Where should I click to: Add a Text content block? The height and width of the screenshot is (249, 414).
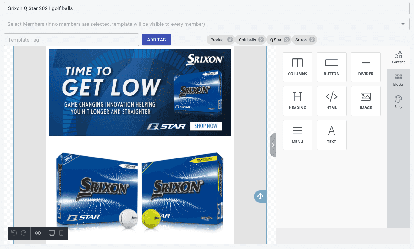(332, 135)
